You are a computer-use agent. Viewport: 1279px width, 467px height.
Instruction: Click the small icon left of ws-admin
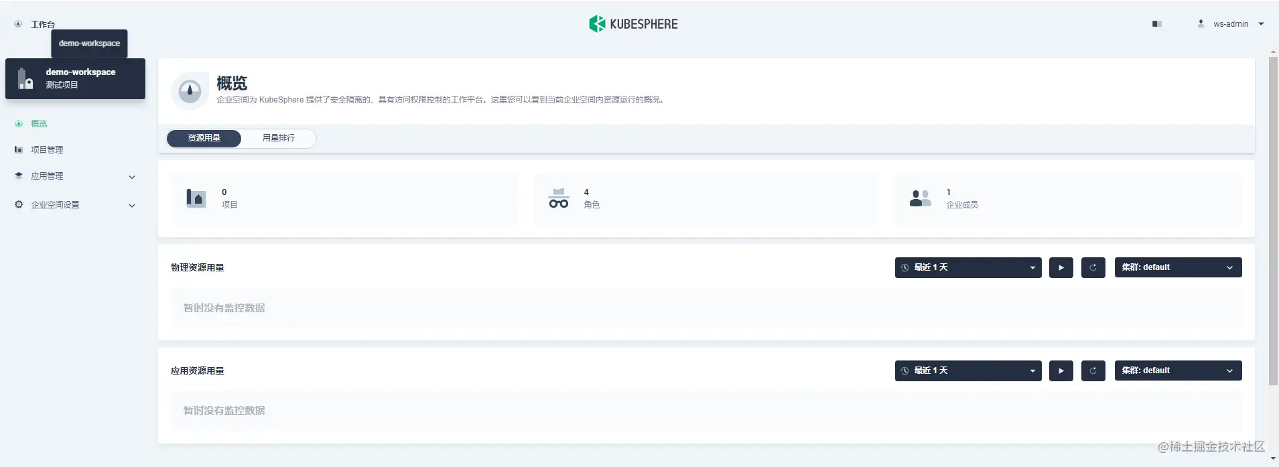click(1201, 24)
